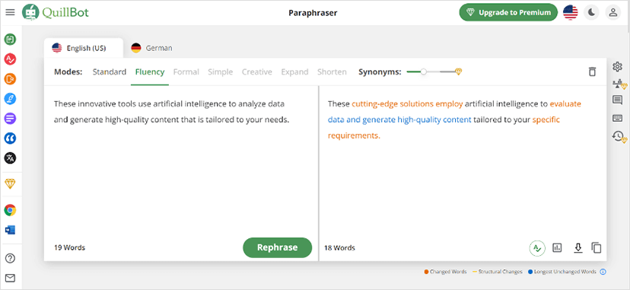
Task: Open the blue Co-Writer quill sidebar icon
Action: [x=10, y=99]
